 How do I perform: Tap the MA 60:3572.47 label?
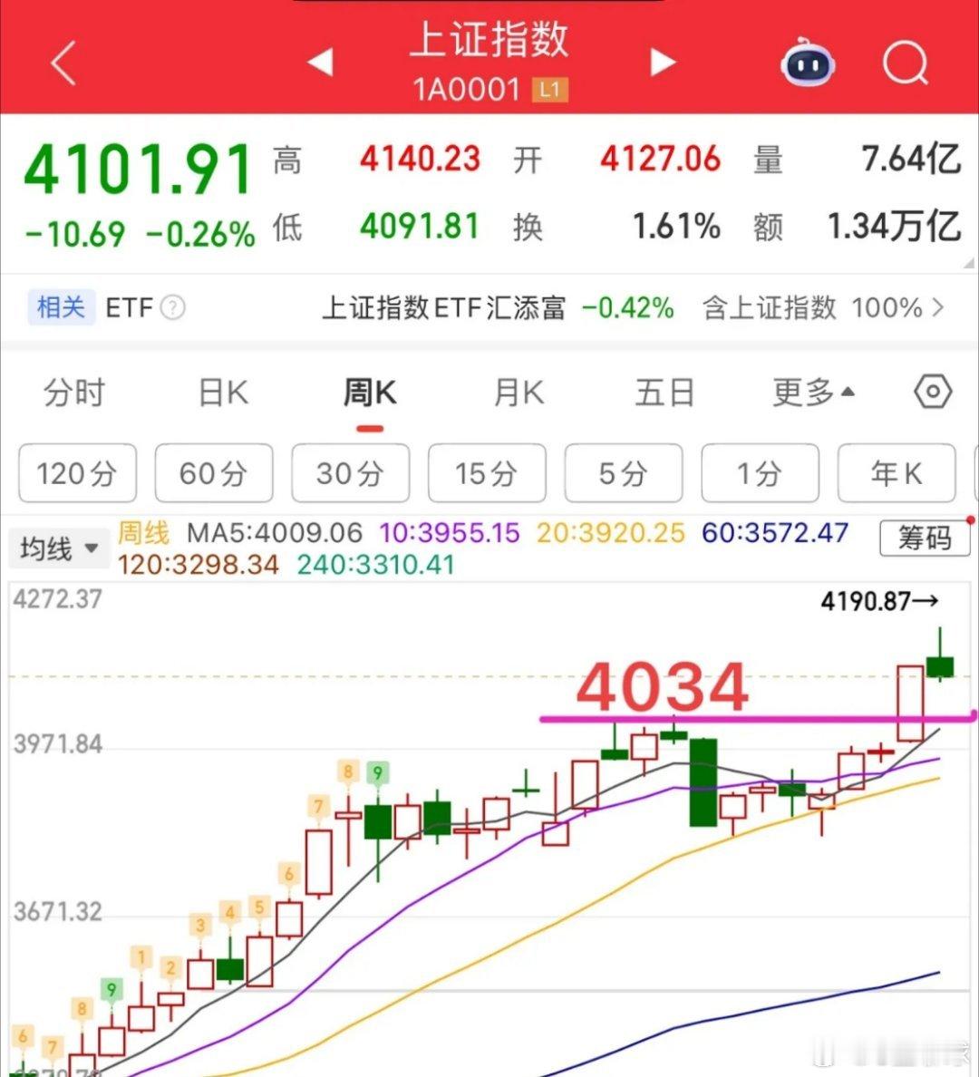[x=775, y=533]
